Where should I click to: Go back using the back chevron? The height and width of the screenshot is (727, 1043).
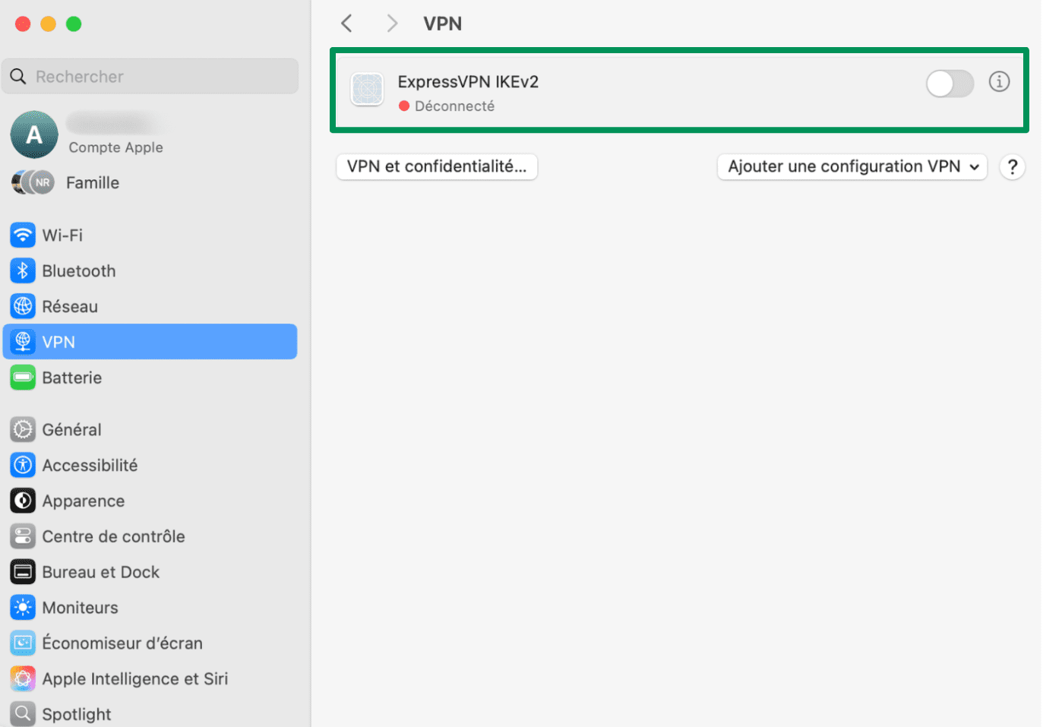[x=346, y=23]
